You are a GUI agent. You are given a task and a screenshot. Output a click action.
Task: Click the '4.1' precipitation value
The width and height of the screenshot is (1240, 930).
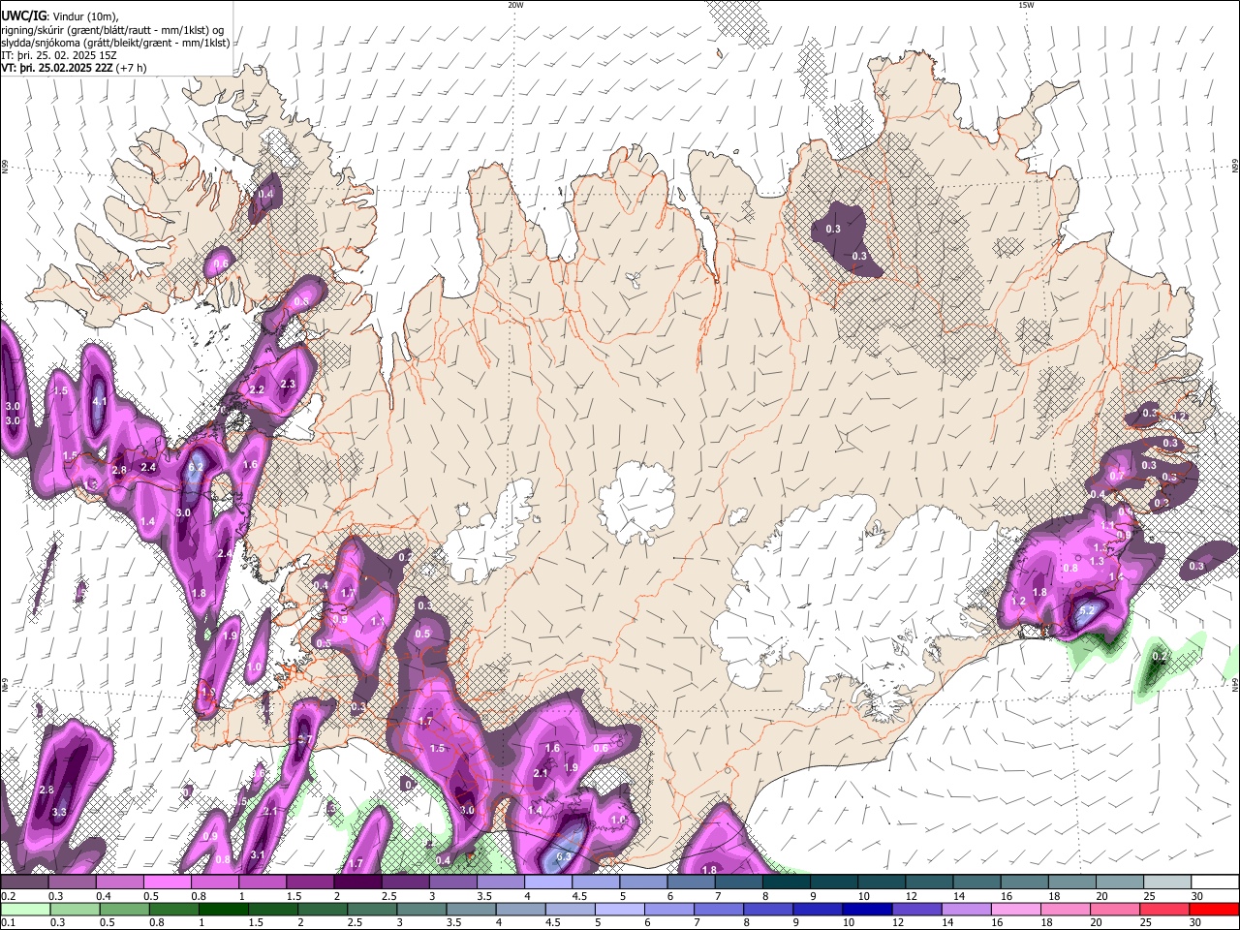click(99, 401)
